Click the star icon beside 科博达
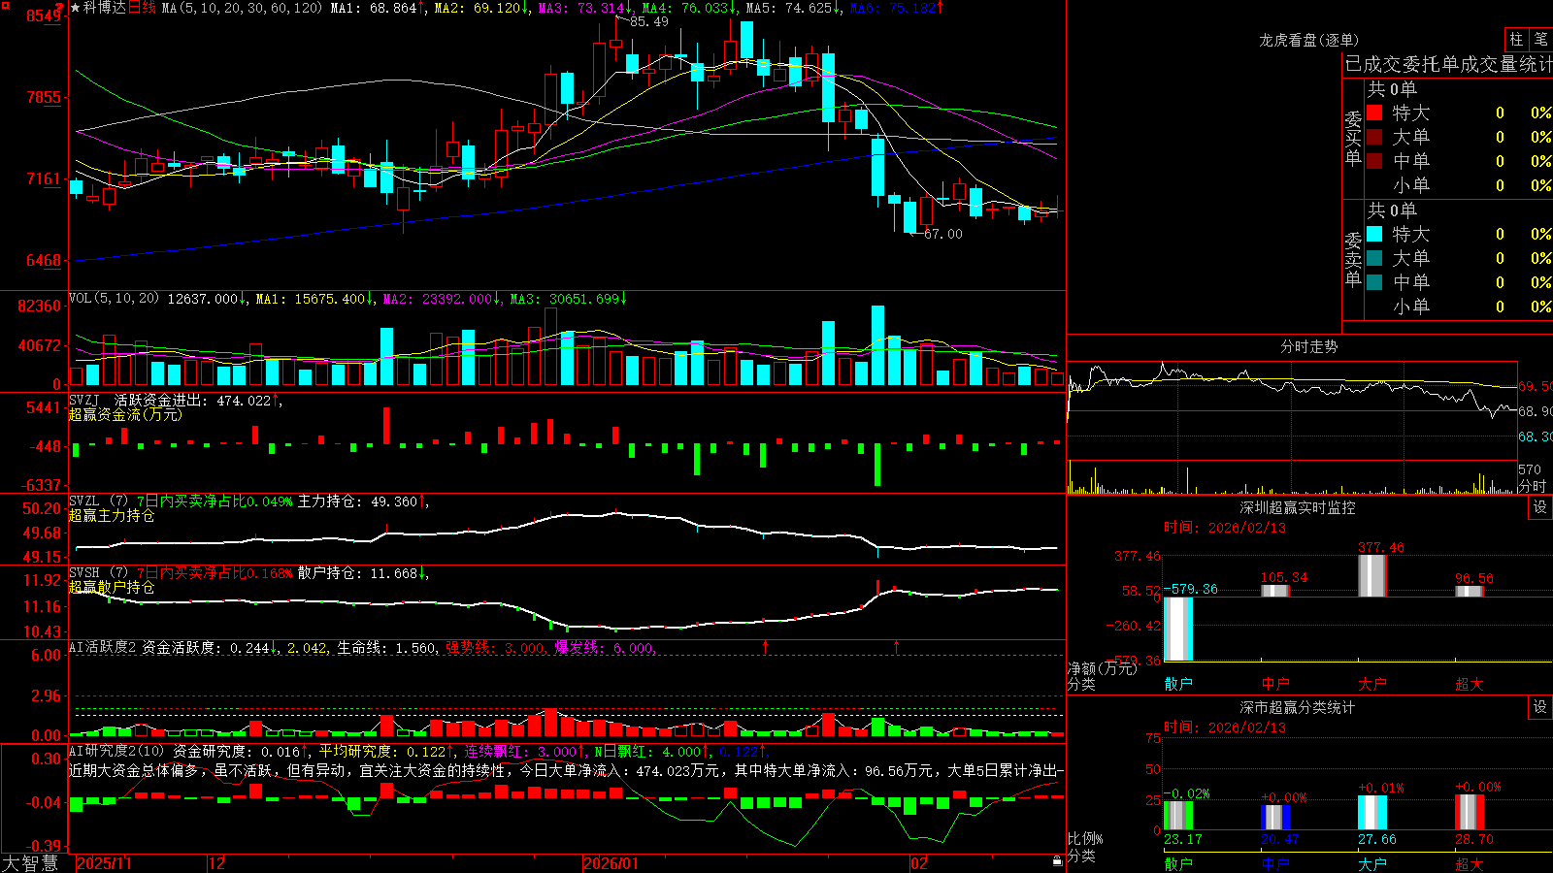Screen dimensions: 1553x873 75,8
